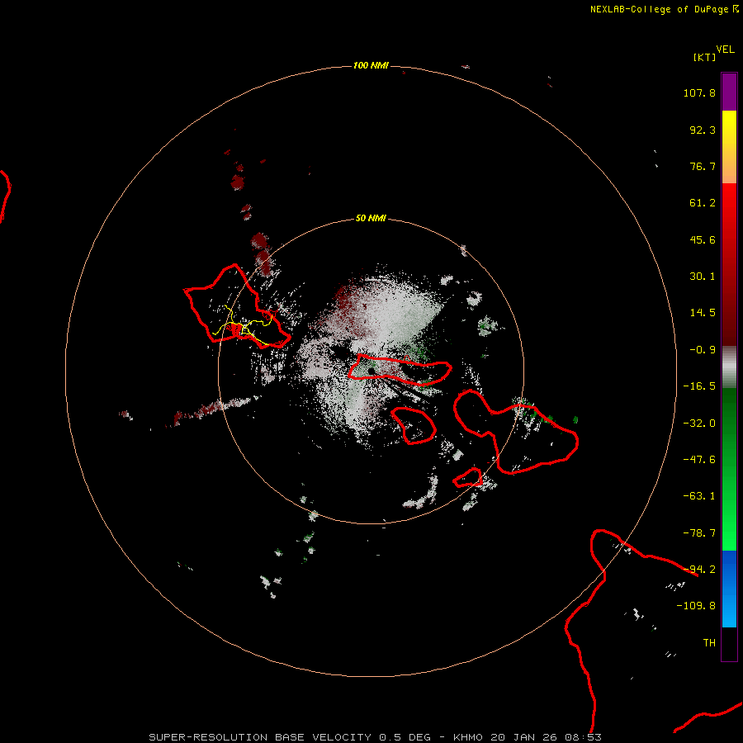The height and width of the screenshot is (743, 743).
Task: Click the NEXLAB-College of DuPage watermark text
Action: tap(664, 9)
